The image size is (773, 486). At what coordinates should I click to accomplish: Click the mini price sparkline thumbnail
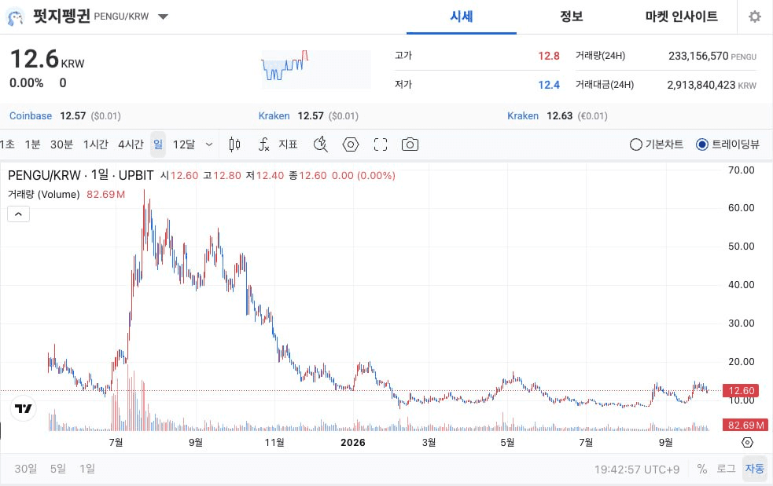[x=316, y=69]
